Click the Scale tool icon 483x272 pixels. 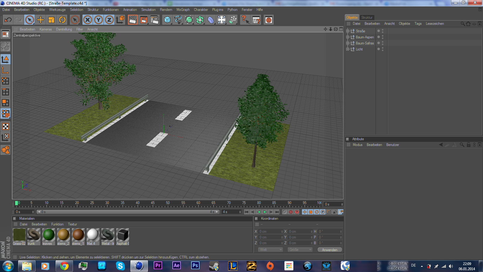tap(51, 20)
